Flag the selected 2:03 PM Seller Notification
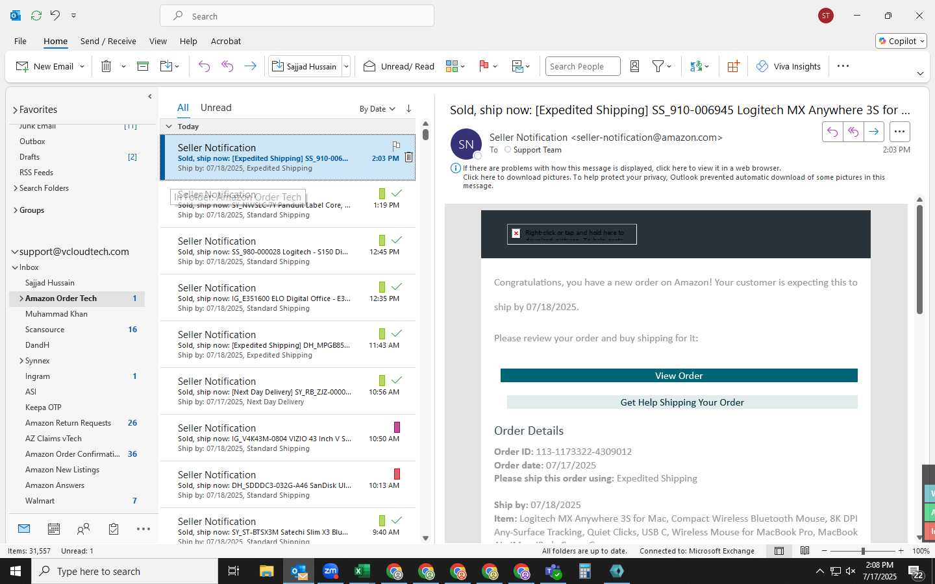Viewport: 935px width, 584px height. pyautogui.click(x=396, y=146)
